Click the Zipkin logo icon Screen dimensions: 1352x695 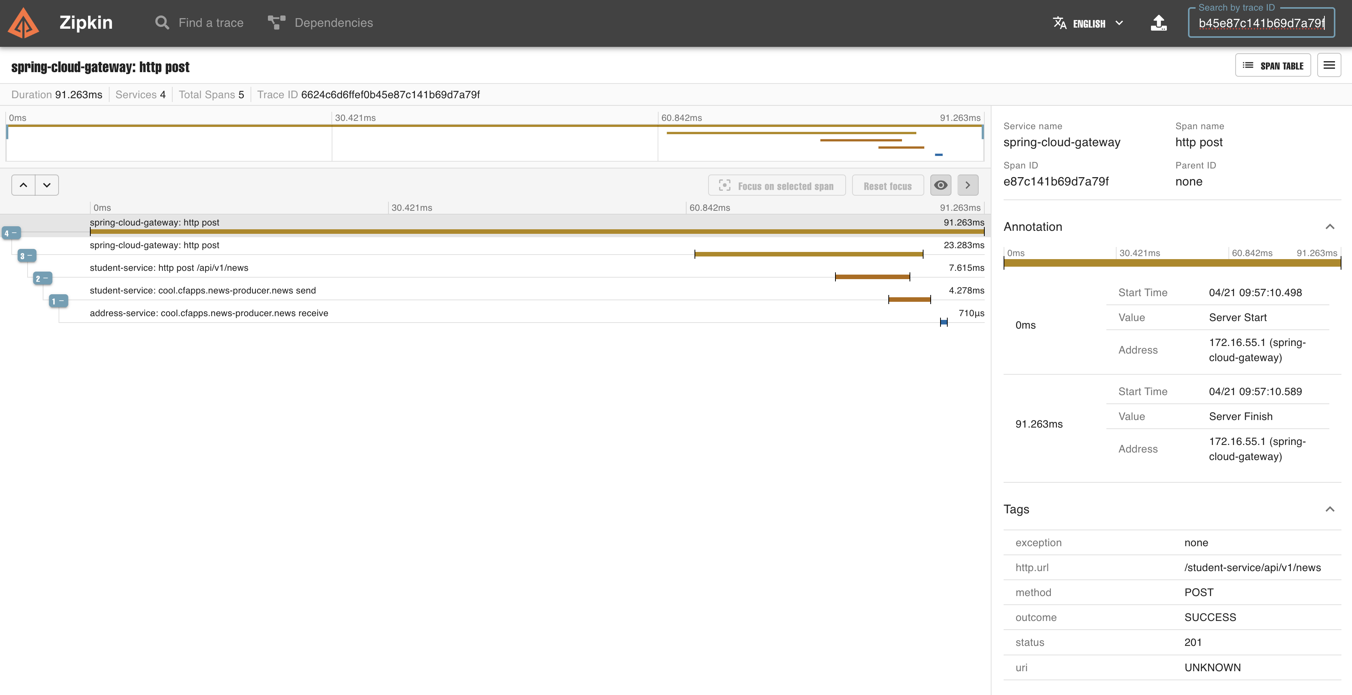coord(24,23)
